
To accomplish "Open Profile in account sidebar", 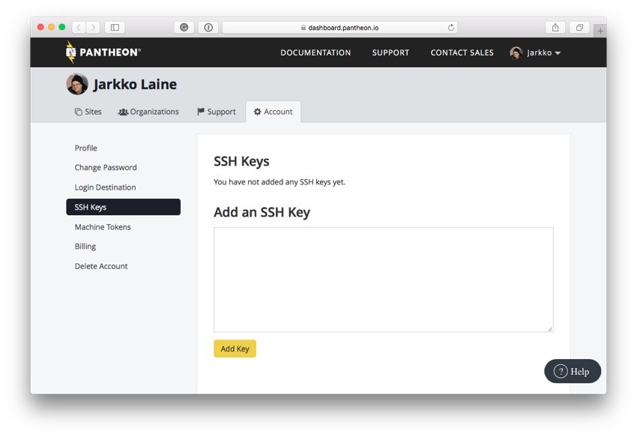I will tap(85, 148).
